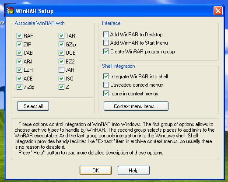The height and width of the screenshot is (182, 228).
Task: Click the WinRAR title bar icon
Action: pyautogui.click(x=11, y=10)
